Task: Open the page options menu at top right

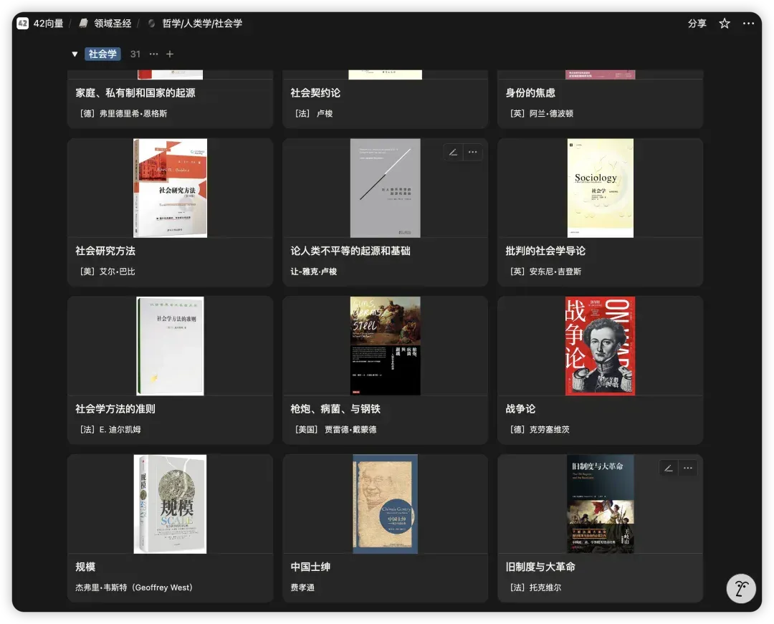Action: [748, 23]
